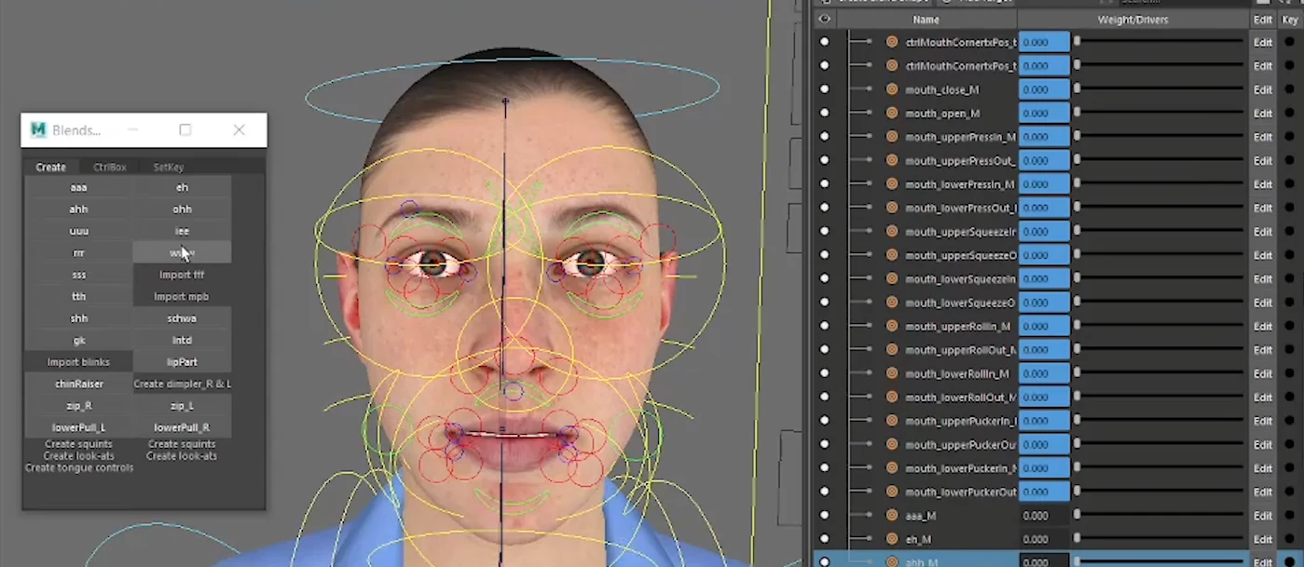Click the Import fff button
1304x567 pixels.
coord(182,275)
